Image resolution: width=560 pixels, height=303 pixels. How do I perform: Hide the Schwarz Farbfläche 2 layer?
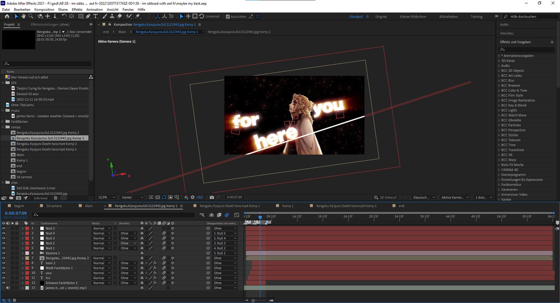tap(4, 283)
